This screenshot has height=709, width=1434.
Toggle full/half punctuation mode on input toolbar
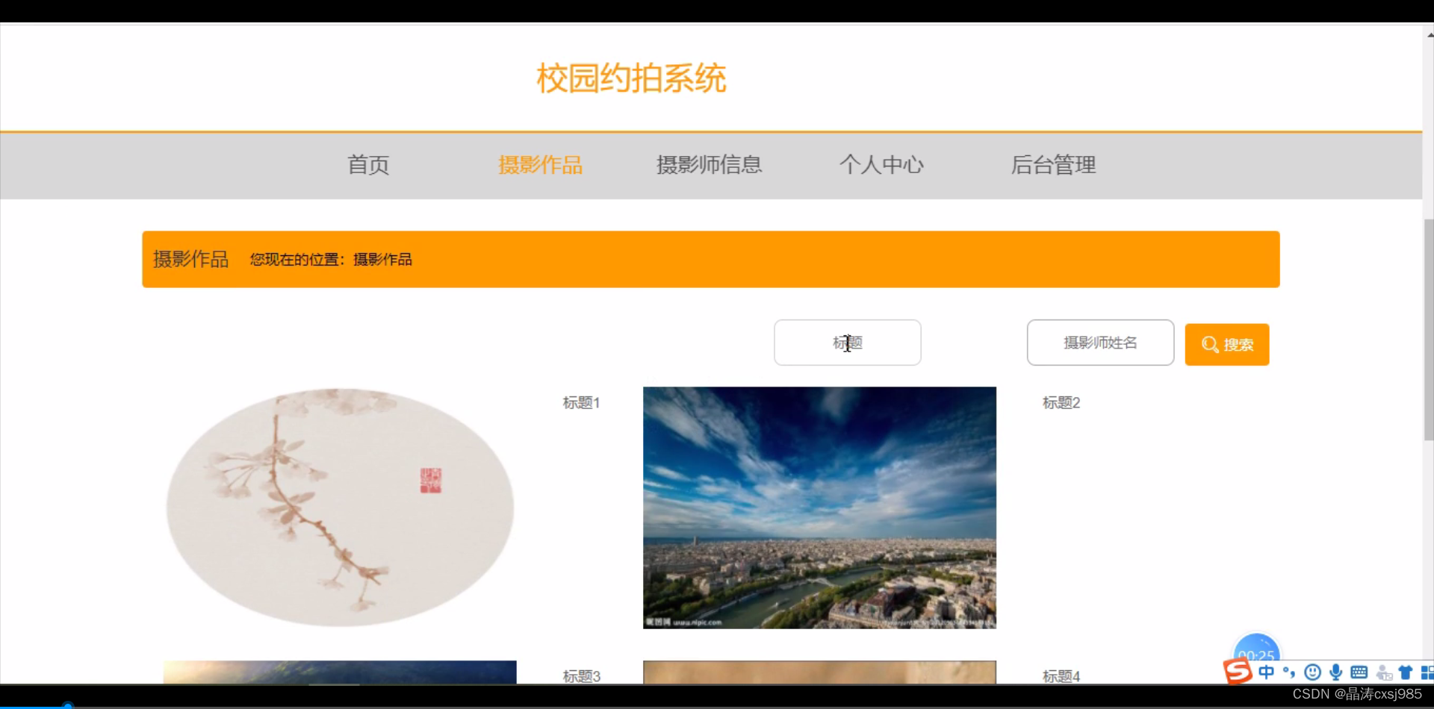[1289, 672]
